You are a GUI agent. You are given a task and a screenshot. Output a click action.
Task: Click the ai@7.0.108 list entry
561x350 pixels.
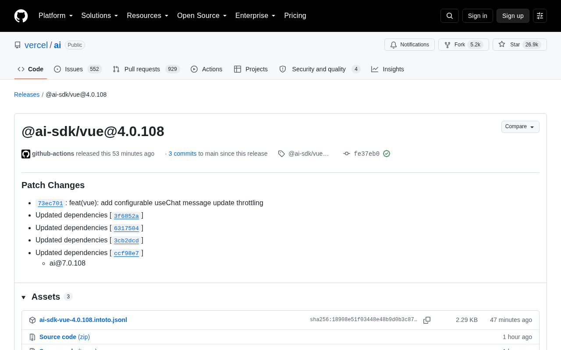pos(67,263)
